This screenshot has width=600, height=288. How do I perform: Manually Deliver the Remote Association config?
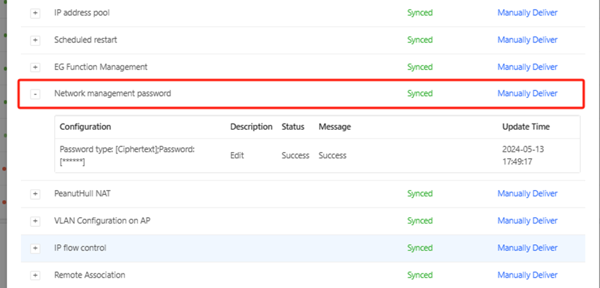527,275
